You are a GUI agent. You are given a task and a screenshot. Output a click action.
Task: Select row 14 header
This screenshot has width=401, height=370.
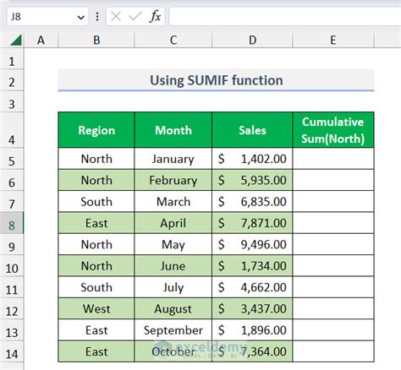12,351
